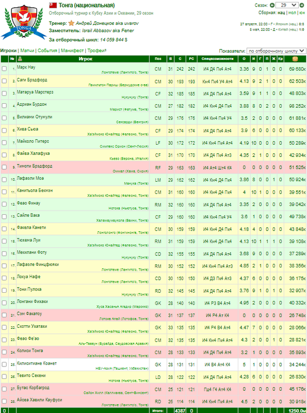307x413 pixels.
Task: Open the Манифест tab
Action: point(72,51)
